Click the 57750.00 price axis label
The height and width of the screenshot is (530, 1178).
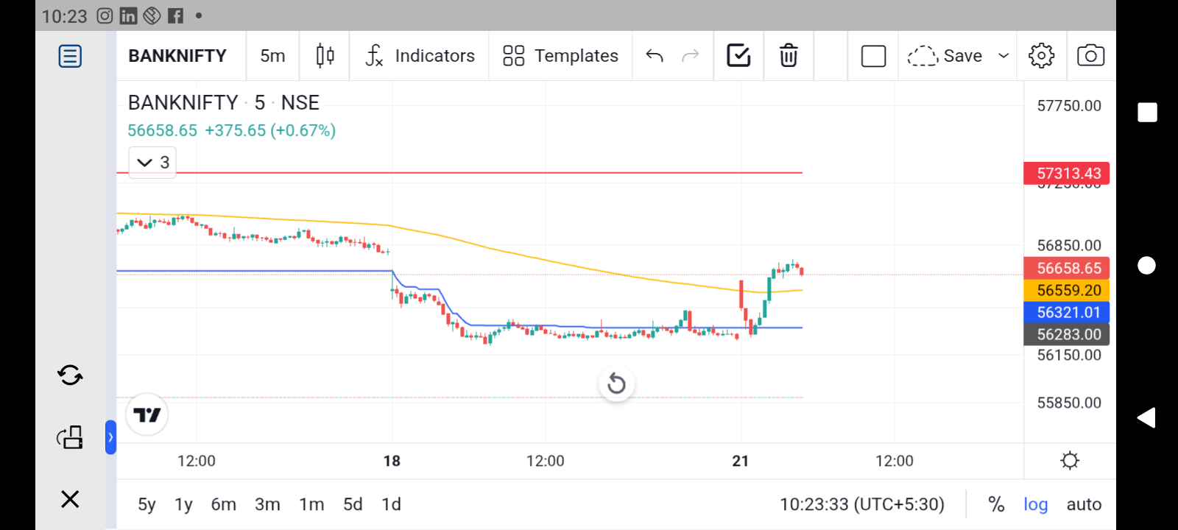pyautogui.click(x=1069, y=106)
